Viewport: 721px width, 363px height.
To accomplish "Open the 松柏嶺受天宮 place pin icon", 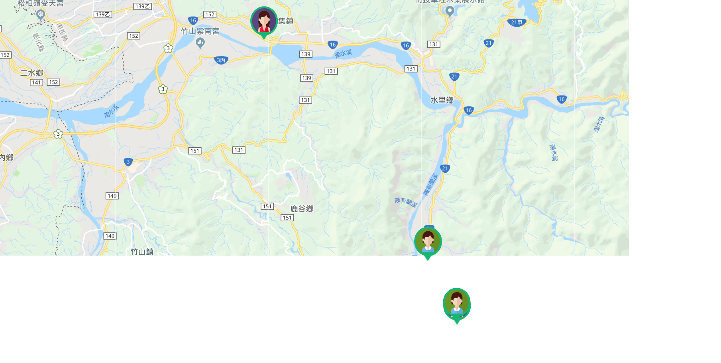I will (x=40, y=15).
